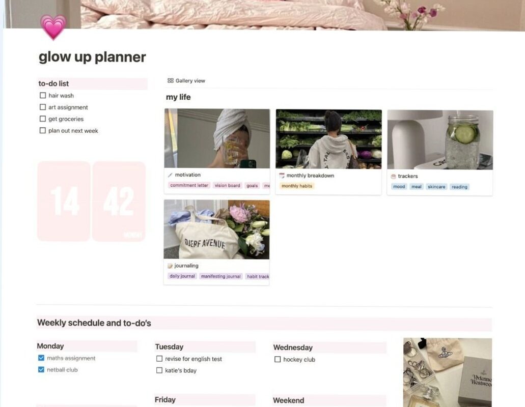
Task: Select the Gallery view grid icon
Action: 170,80
